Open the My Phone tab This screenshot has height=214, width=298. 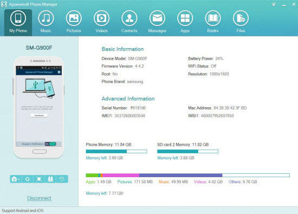(18, 22)
